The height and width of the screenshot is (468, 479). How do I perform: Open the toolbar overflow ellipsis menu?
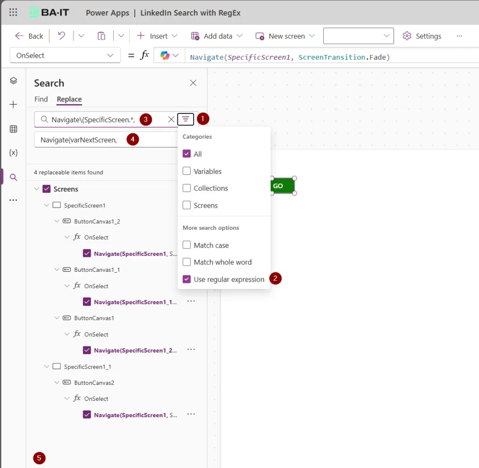[459, 36]
